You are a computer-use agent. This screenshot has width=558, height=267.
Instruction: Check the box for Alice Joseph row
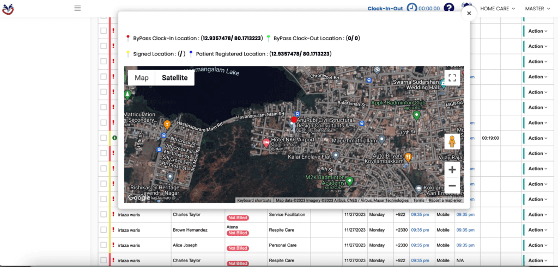104,245
